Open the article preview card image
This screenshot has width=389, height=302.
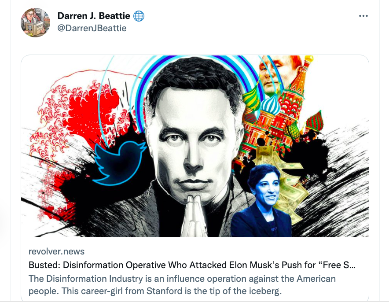pos(195,146)
